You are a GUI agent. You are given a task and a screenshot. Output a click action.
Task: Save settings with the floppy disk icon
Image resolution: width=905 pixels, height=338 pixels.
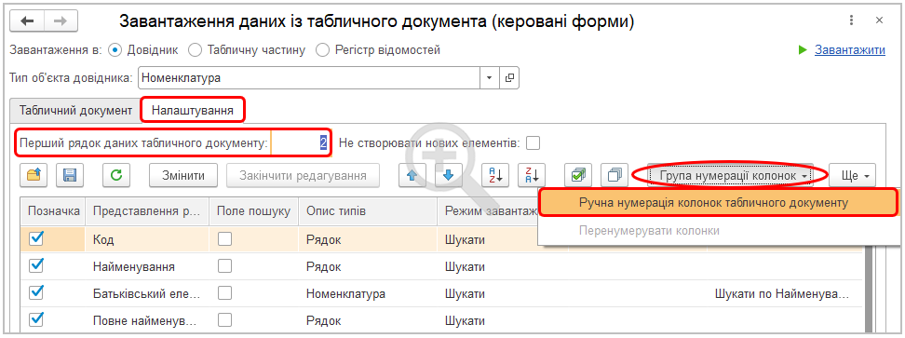point(70,175)
